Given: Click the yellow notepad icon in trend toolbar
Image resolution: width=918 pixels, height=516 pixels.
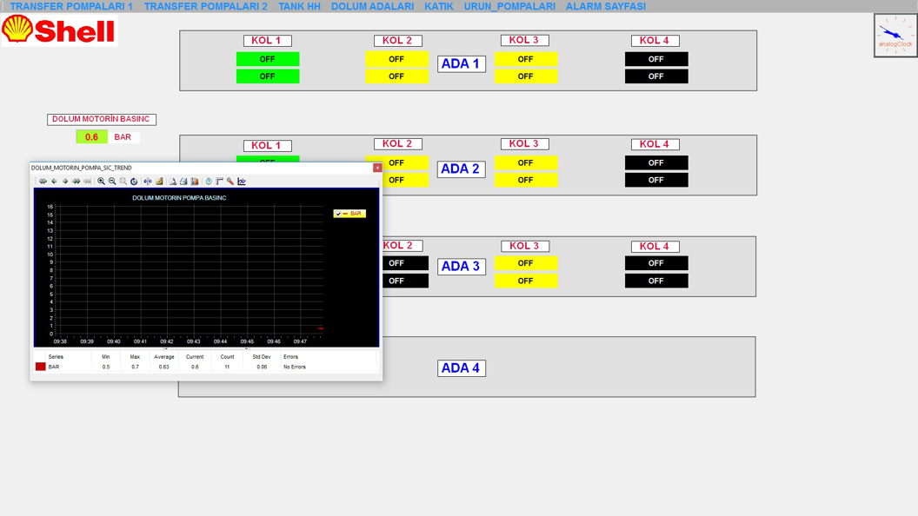Looking at the screenshot, I should tap(159, 182).
